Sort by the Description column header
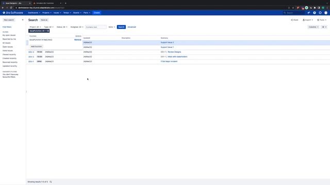 pos(126,38)
